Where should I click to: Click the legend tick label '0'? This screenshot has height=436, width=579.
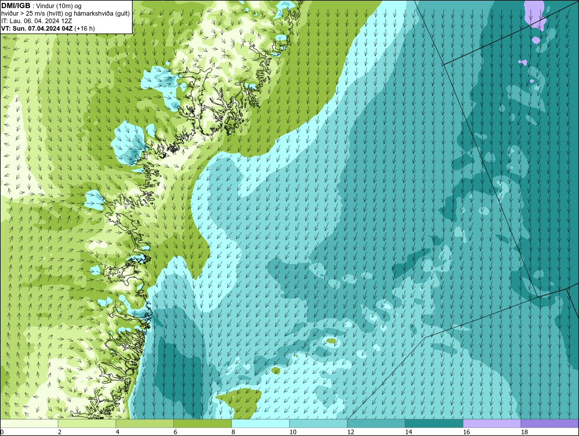pyautogui.click(x=2, y=432)
